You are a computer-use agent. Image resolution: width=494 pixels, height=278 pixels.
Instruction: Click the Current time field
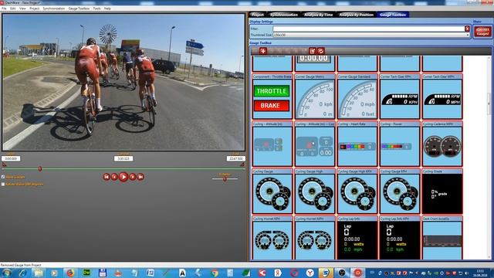[x=123, y=158]
